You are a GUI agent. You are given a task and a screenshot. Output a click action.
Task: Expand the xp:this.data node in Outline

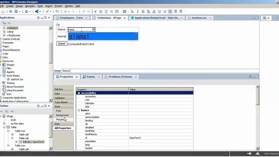[4, 123]
